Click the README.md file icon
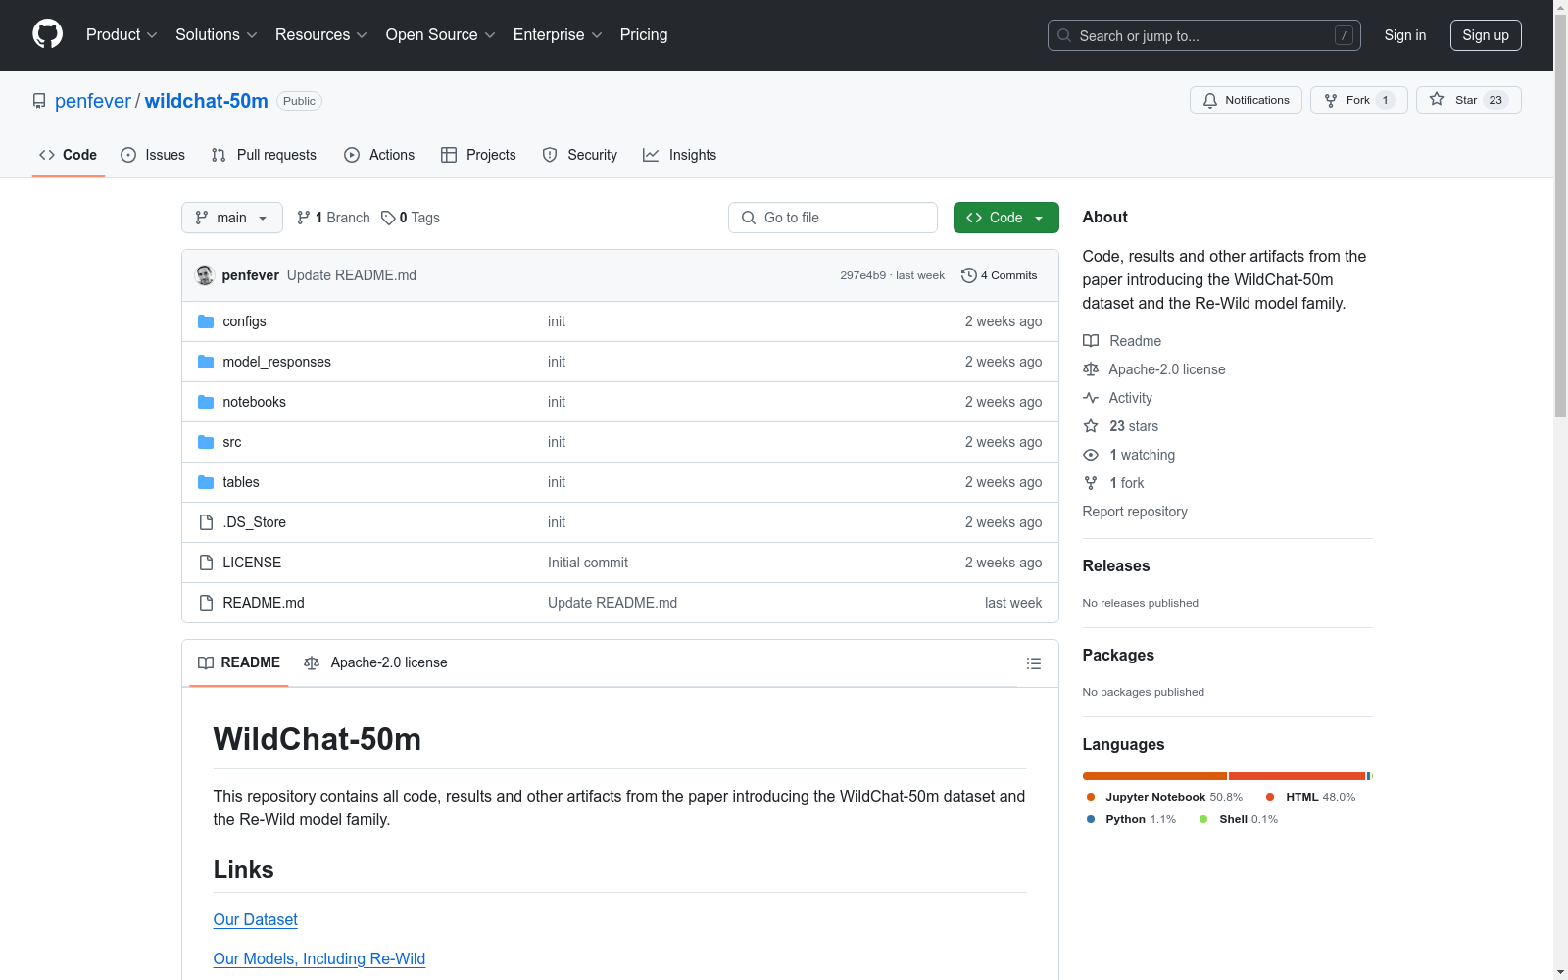This screenshot has height=980, width=1568. [x=206, y=603]
